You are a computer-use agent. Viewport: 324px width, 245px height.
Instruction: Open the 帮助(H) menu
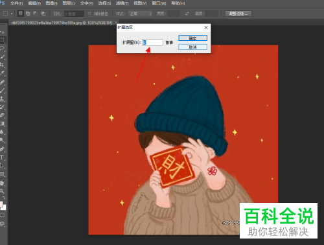[178, 3]
